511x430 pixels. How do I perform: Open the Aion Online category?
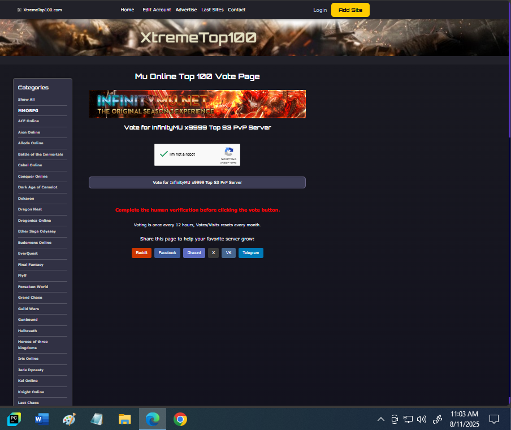(29, 132)
